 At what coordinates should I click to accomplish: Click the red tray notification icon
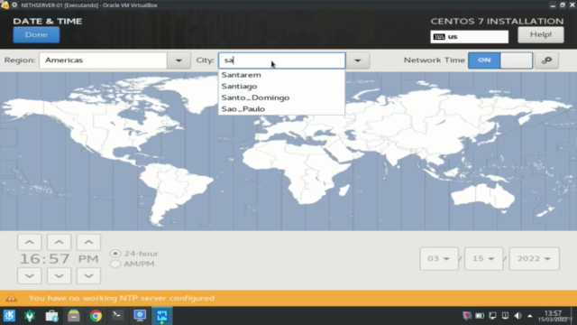467,316
